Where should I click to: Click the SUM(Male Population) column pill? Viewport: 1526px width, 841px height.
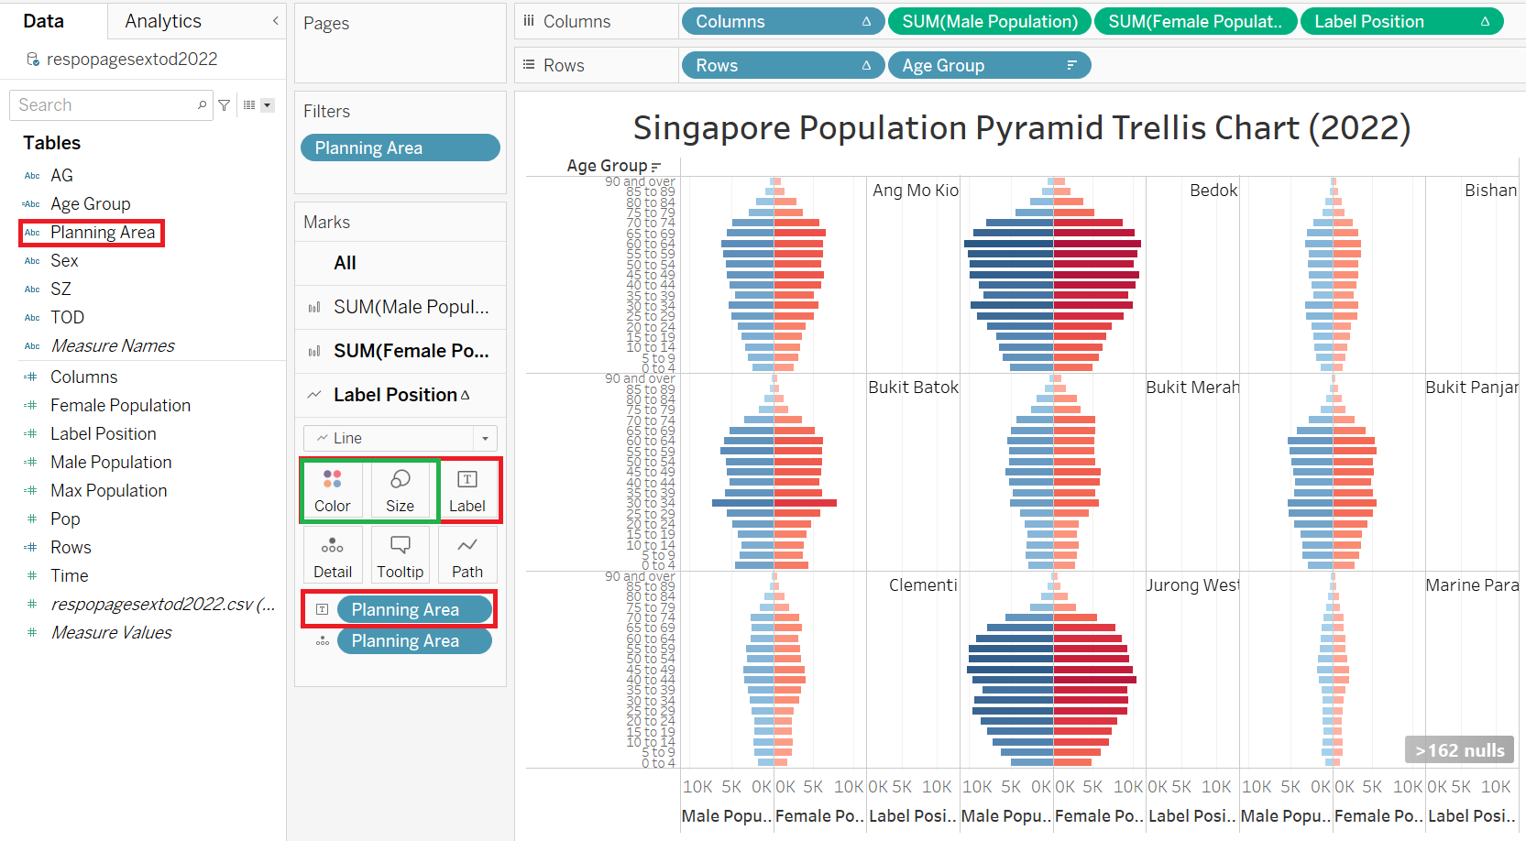pos(989,21)
